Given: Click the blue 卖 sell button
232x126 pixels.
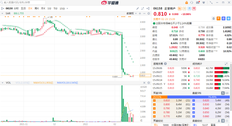Looking at the screenshot, I should coord(223,18).
